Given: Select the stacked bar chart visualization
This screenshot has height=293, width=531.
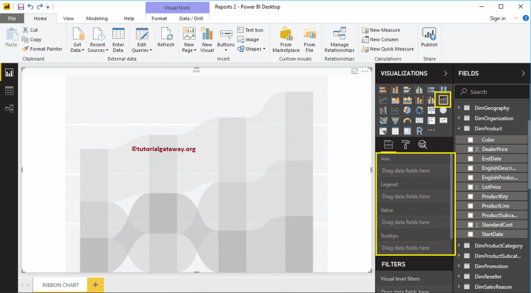Looking at the screenshot, I should [383, 90].
